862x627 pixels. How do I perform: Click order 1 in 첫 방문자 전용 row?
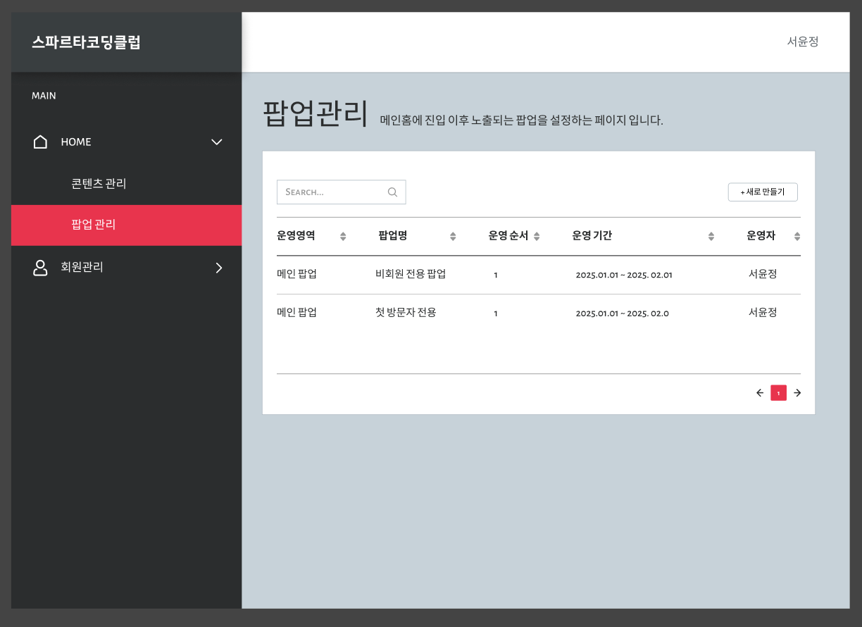click(x=496, y=313)
